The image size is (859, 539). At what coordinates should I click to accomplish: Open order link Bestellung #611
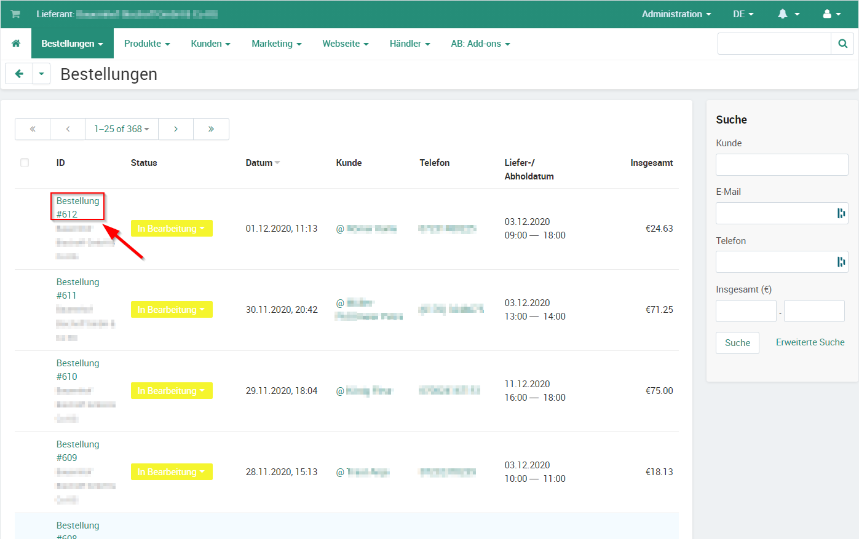tap(77, 289)
